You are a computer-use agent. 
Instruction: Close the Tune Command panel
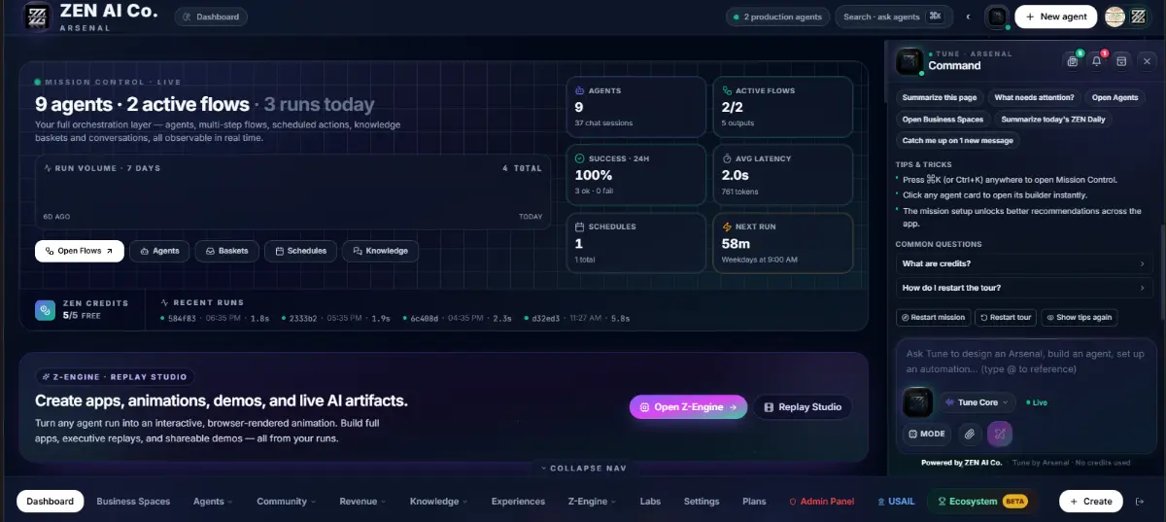(x=1147, y=61)
